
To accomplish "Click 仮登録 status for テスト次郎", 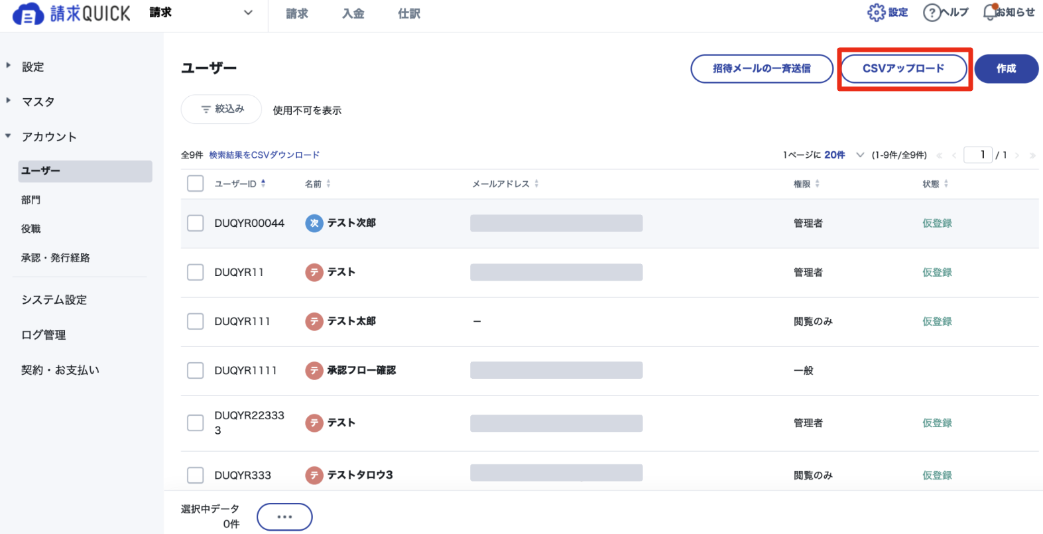I will pyautogui.click(x=937, y=224).
